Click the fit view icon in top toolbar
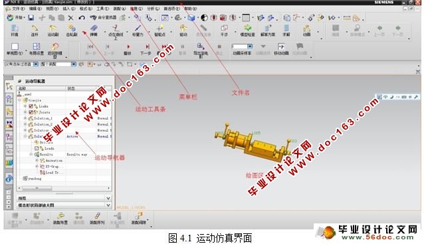This screenshot has height=244, width=424. [x=164, y=18]
